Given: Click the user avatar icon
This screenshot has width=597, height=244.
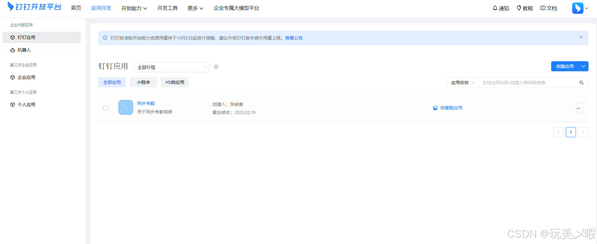Looking at the screenshot, I should coord(578,8).
